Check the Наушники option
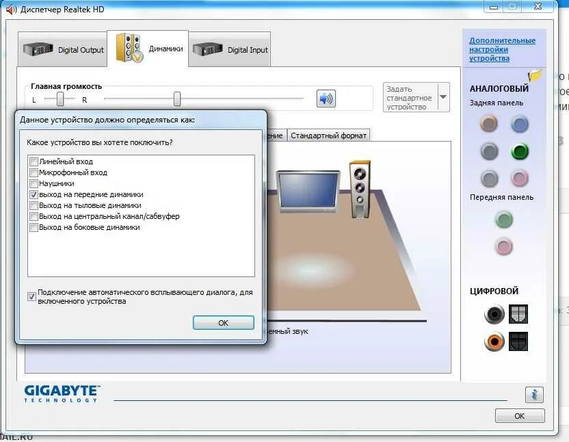569x442 pixels. point(34,183)
